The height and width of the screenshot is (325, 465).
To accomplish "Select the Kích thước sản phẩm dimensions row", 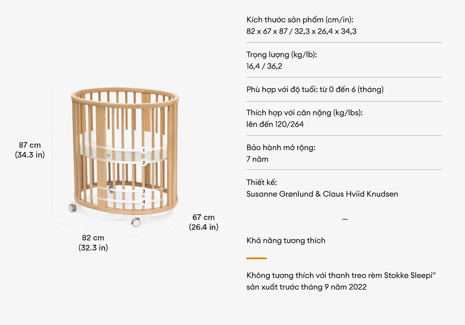I will pyautogui.click(x=344, y=26).
